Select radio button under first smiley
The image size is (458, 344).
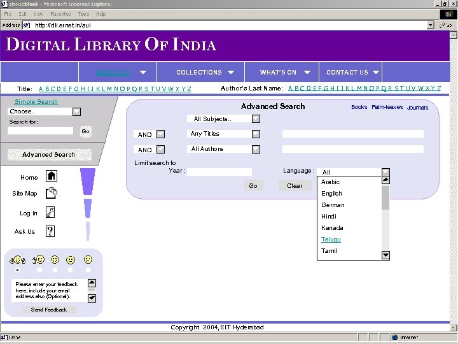pyautogui.click(x=18, y=270)
